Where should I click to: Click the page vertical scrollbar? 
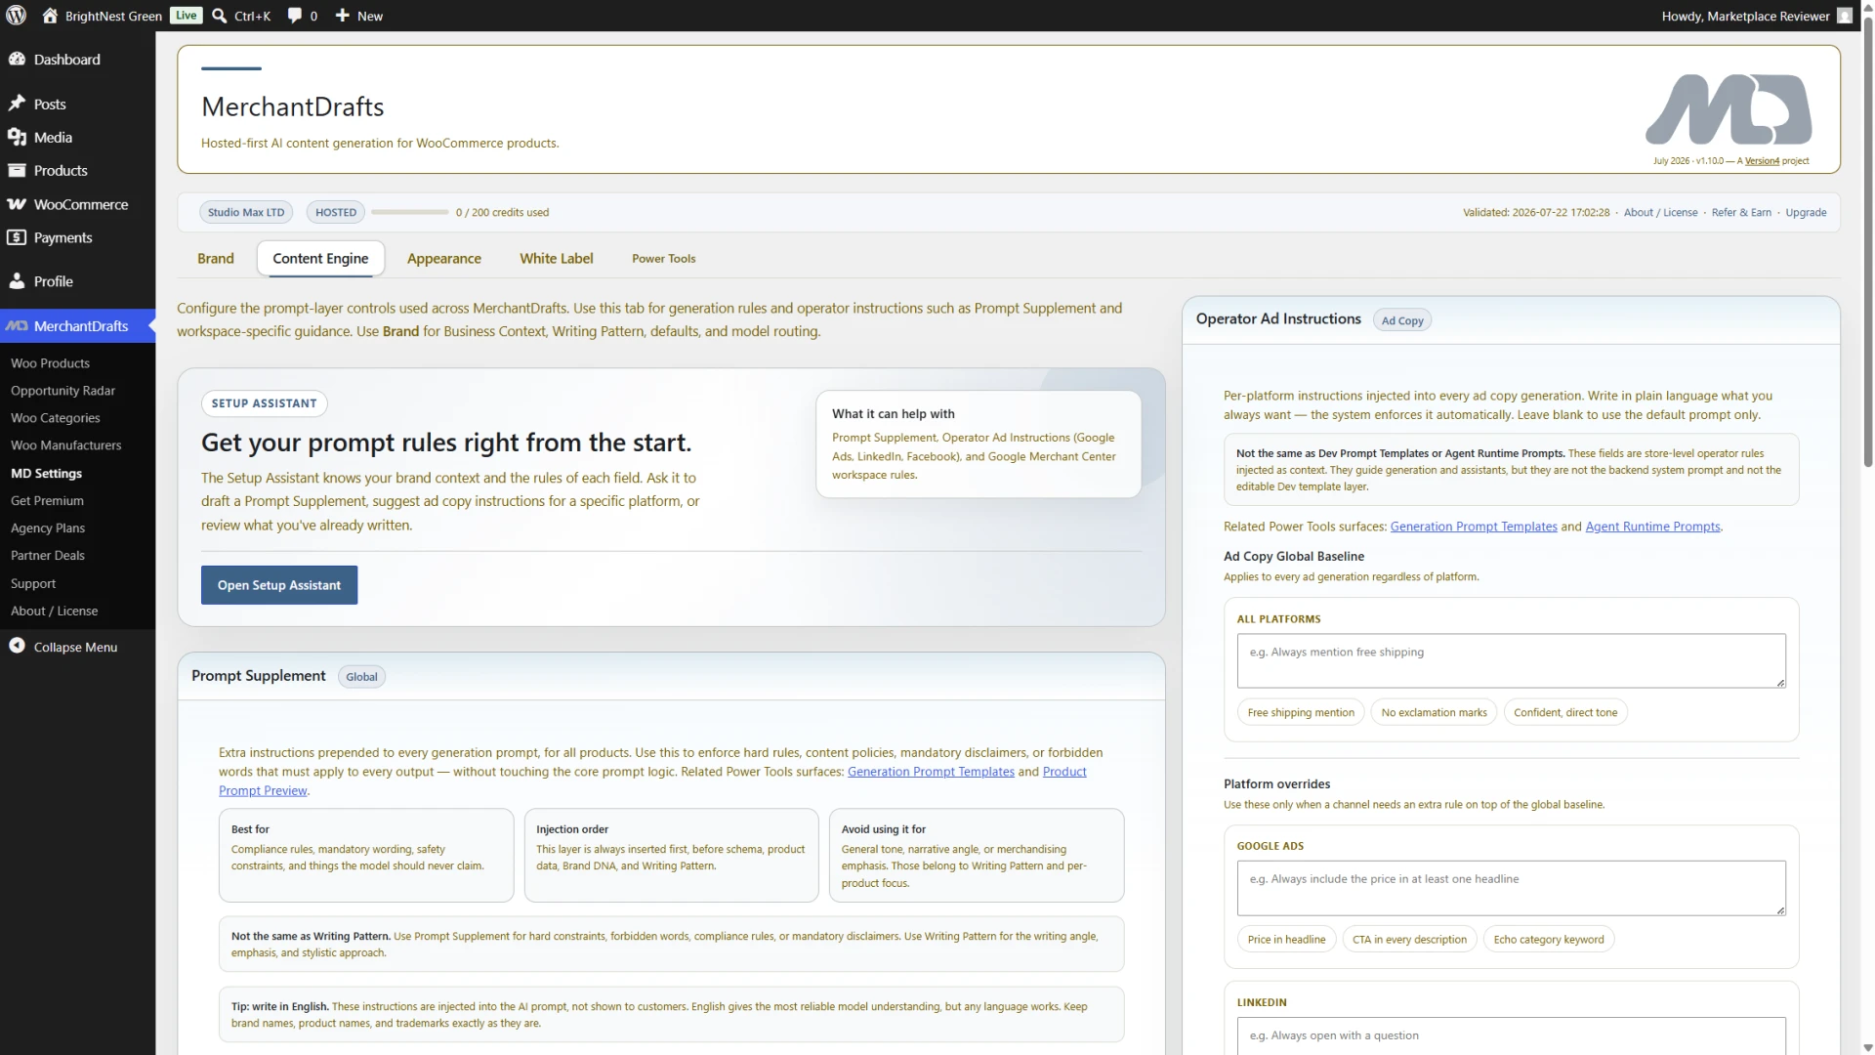click(x=1867, y=244)
